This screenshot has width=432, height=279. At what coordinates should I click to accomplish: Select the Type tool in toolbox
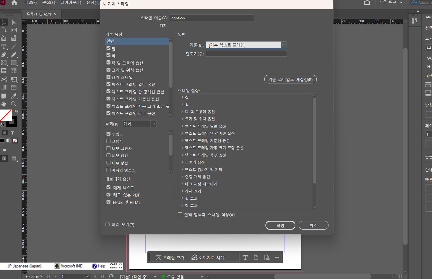click(4, 47)
